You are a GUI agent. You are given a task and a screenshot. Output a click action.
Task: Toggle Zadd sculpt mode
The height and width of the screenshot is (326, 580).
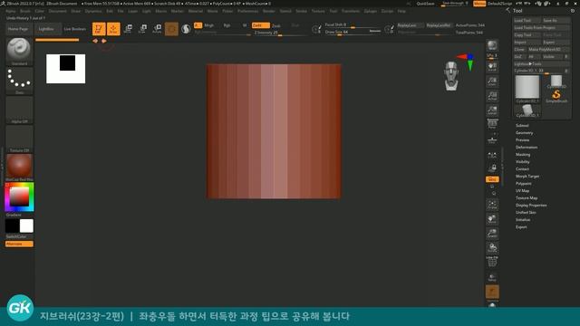[x=260, y=25]
